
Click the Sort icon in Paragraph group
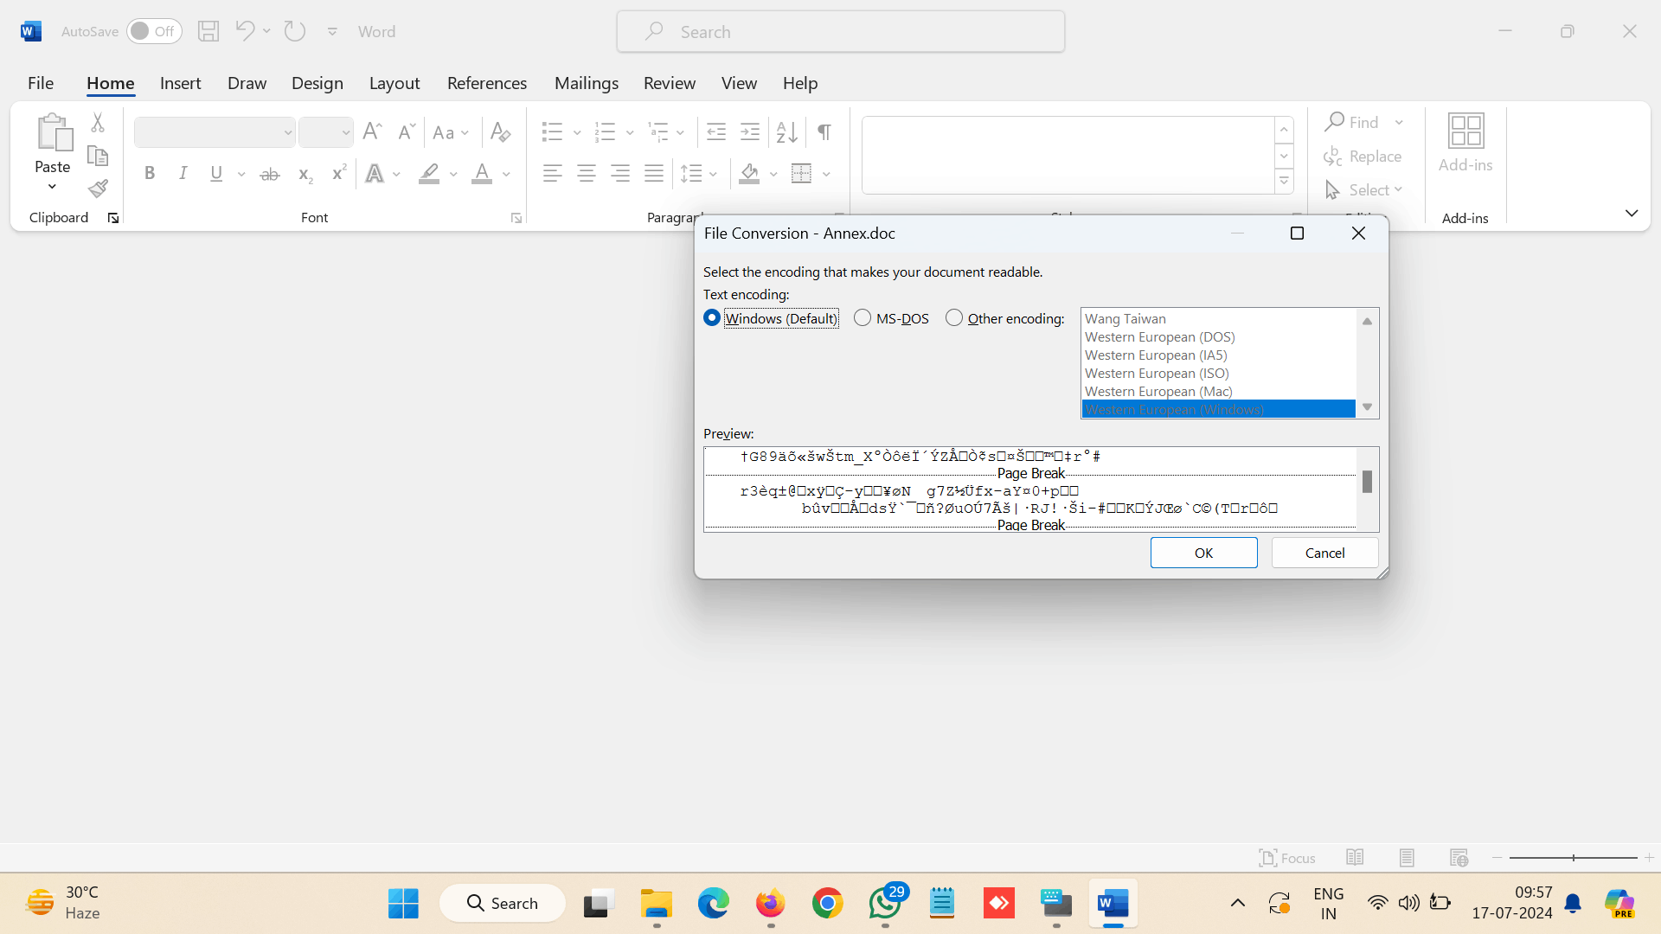pyautogui.click(x=786, y=132)
